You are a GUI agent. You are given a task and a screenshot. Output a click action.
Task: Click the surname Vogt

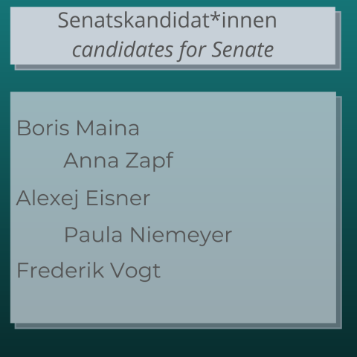[135, 271]
